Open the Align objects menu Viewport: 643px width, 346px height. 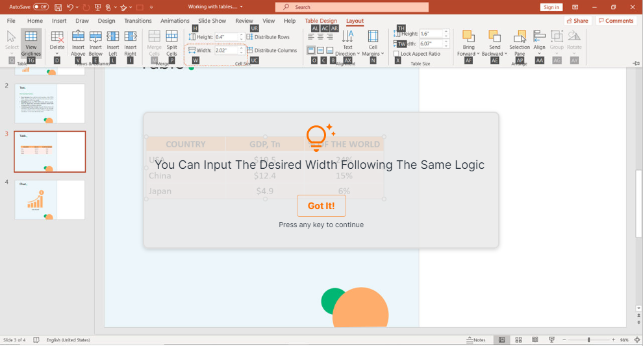click(x=539, y=43)
